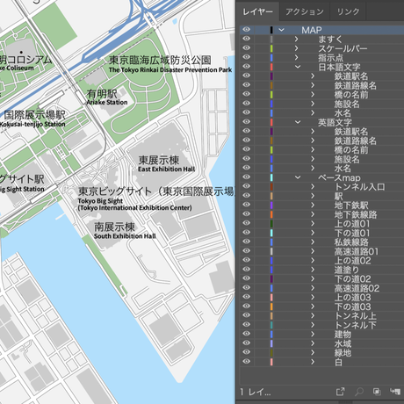Click the pink color chip of 白 layer
This screenshot has height=404, width=404.
click(x=271, y=362)
